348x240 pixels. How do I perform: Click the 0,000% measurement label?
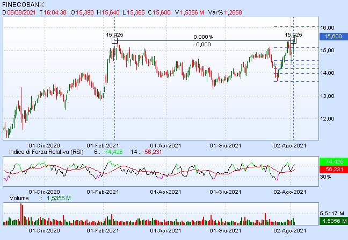203,37
